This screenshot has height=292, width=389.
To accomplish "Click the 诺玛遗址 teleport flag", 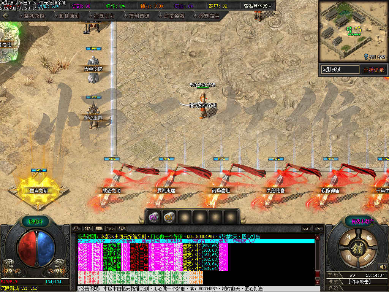I will point(221,190).
